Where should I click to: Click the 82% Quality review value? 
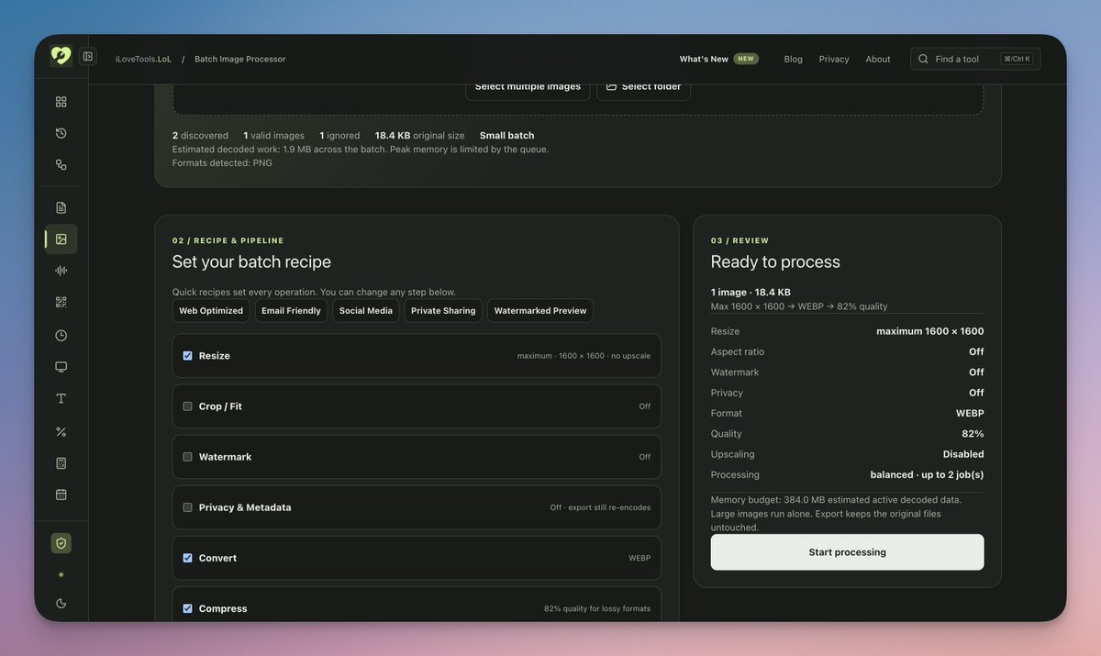[973, 434]
